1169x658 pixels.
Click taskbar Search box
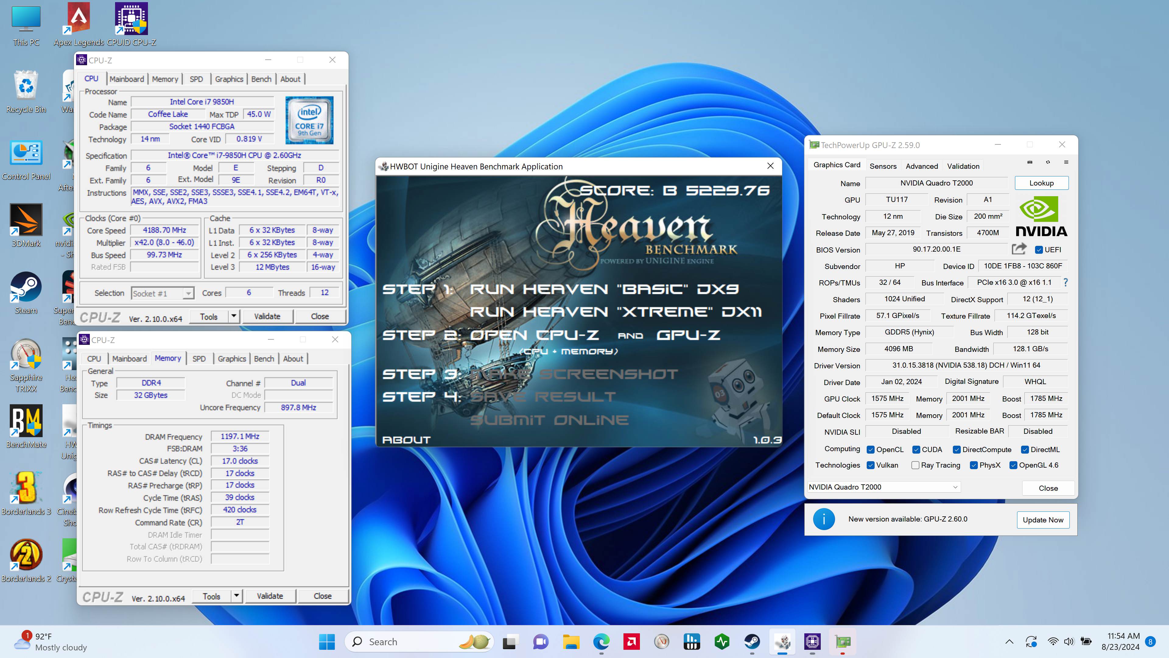[419, 642]
